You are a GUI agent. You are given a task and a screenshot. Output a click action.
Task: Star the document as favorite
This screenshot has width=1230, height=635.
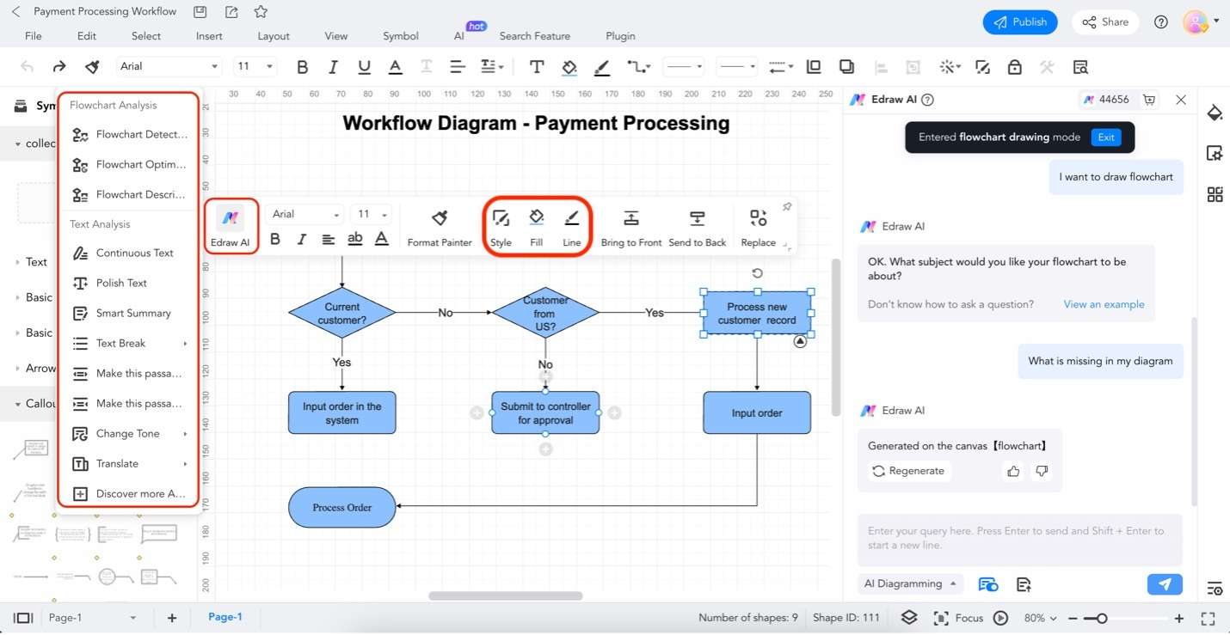(x=261, y=12)
